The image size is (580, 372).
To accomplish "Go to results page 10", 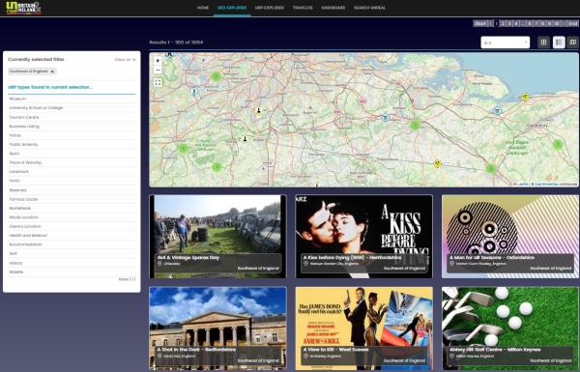I will (557, 23).
